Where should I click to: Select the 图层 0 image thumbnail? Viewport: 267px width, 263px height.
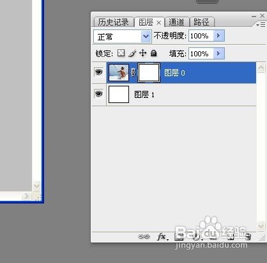(x=119, y=73)
